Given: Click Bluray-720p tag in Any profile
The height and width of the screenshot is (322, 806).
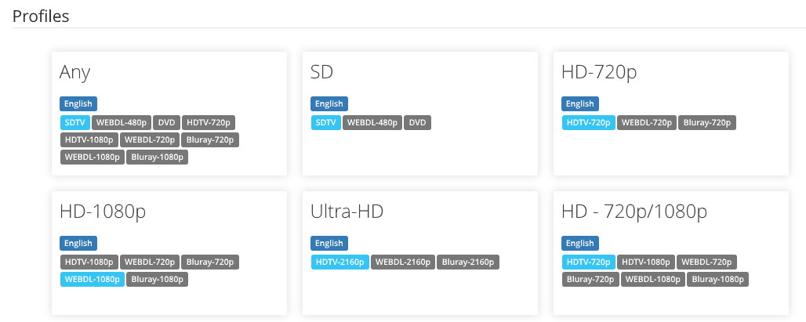Looking at the screenshot, I should 209,139.
